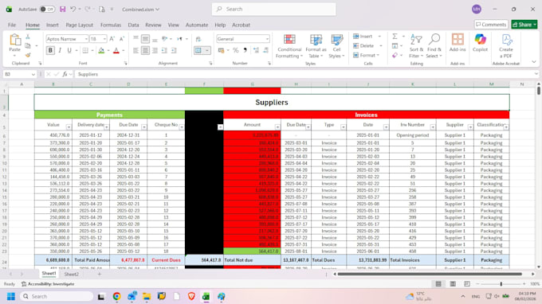This screenshot has height=304, width=542.
Task: Open the Formulas ribbon tab
Action: (111, 25)
